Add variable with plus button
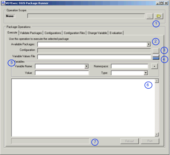 154,66
